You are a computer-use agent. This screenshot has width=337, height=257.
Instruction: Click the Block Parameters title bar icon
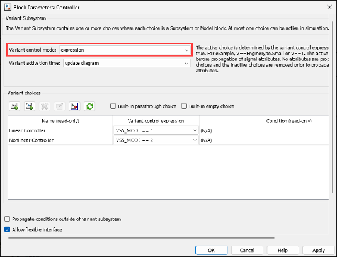point(8,7)
